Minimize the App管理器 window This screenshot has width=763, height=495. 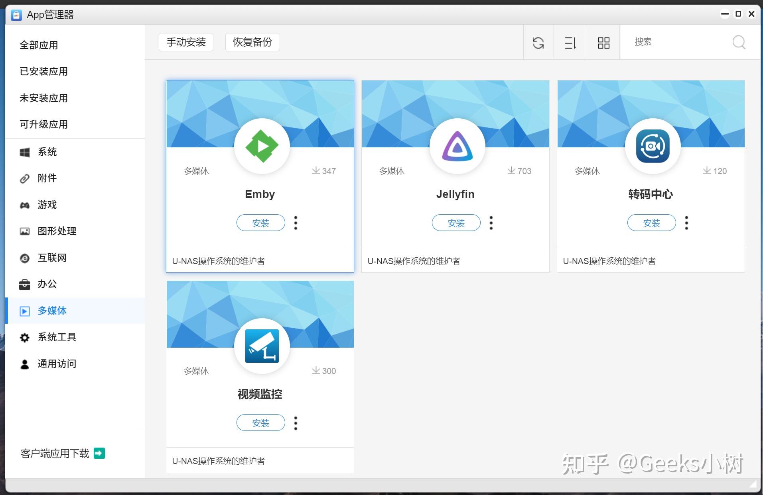coord(725,14)
